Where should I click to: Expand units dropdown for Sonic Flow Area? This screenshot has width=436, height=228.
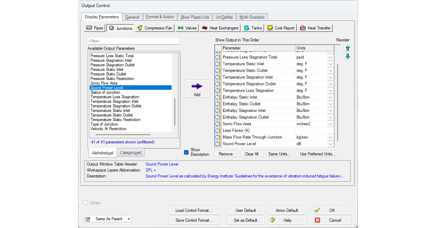(x=331, y=124)
